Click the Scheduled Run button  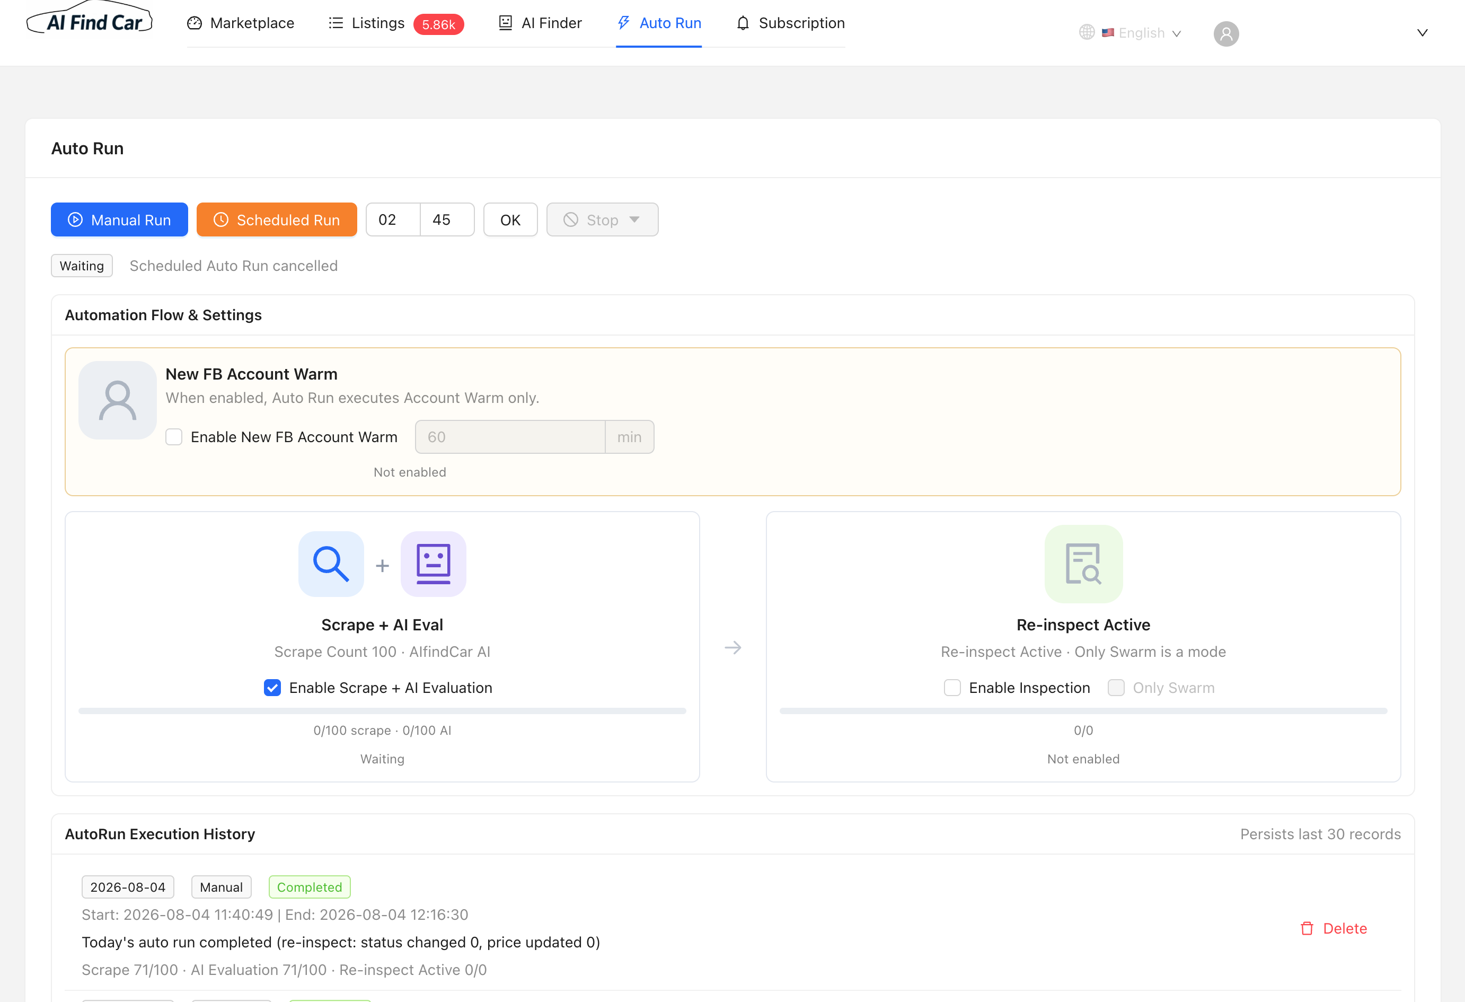pyautogui.click(x=277, y=219)
